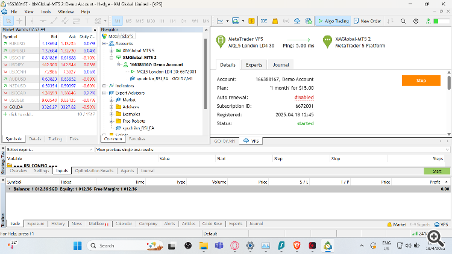
Task: Click the gold dollar Market icon
Action: (x=251, y=21)
